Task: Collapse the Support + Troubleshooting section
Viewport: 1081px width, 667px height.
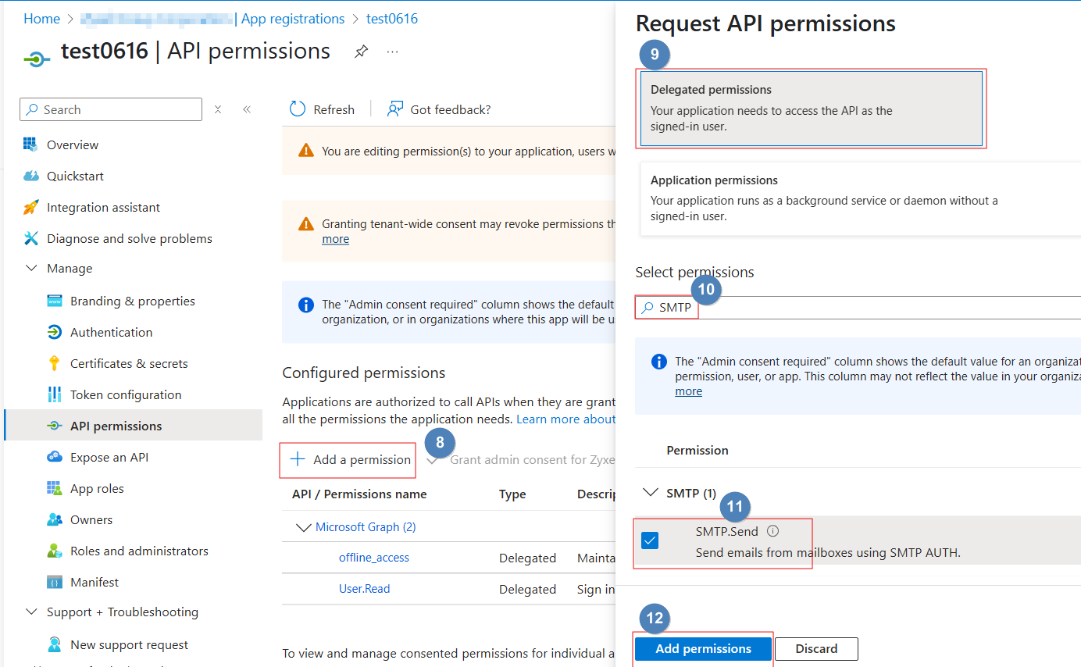Action: tap(31, 612)
